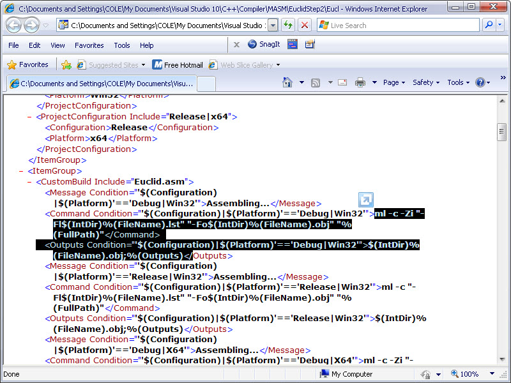Open the File menu
The height and width of the screenshot is (383, 511).
tap(13, 45)
